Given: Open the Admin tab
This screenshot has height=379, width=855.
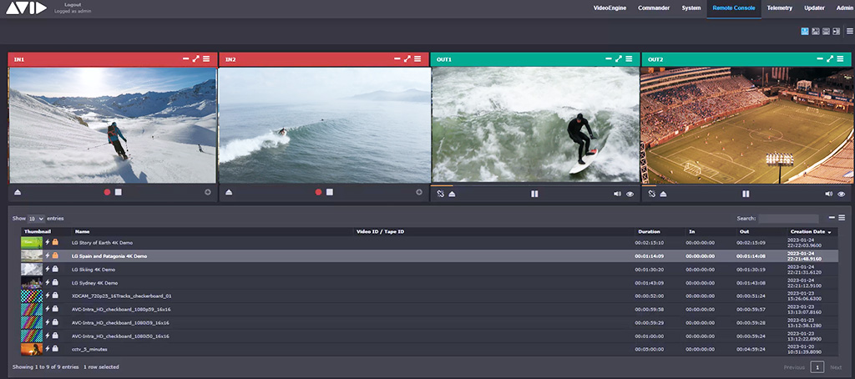Looking at the screenshot, I should (x=845, y=8).
